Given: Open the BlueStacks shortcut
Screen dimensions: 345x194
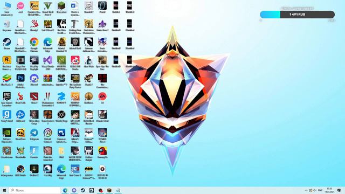Looking at the screenshot, I should 7,78.
